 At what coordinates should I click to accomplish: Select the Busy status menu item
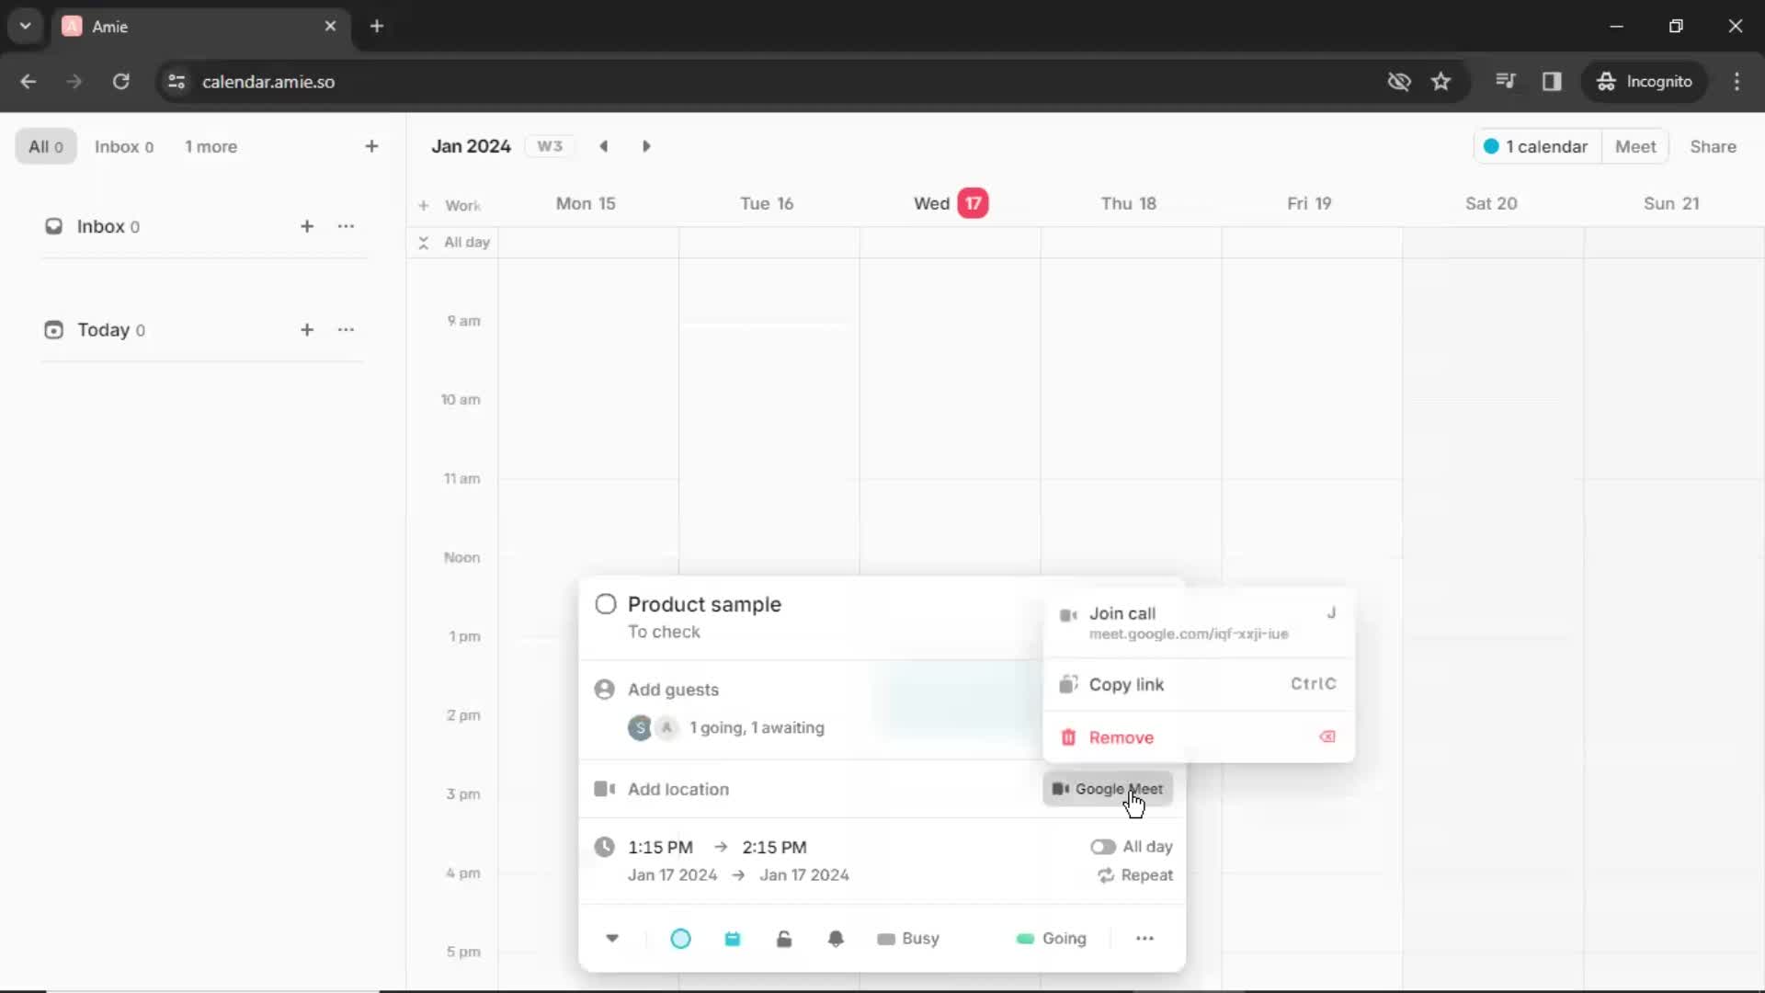[909, 937]
